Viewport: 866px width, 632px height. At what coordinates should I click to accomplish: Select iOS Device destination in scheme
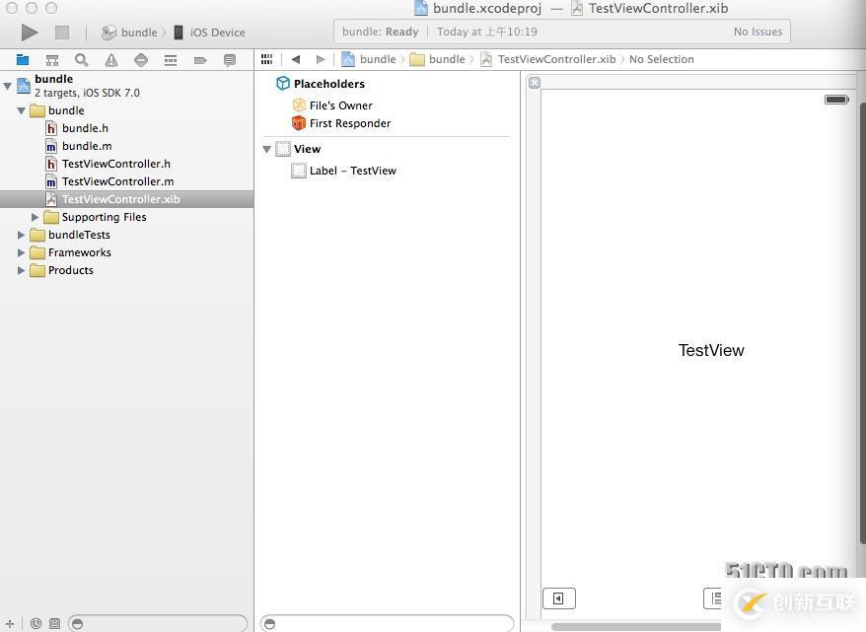pos(216,33)
